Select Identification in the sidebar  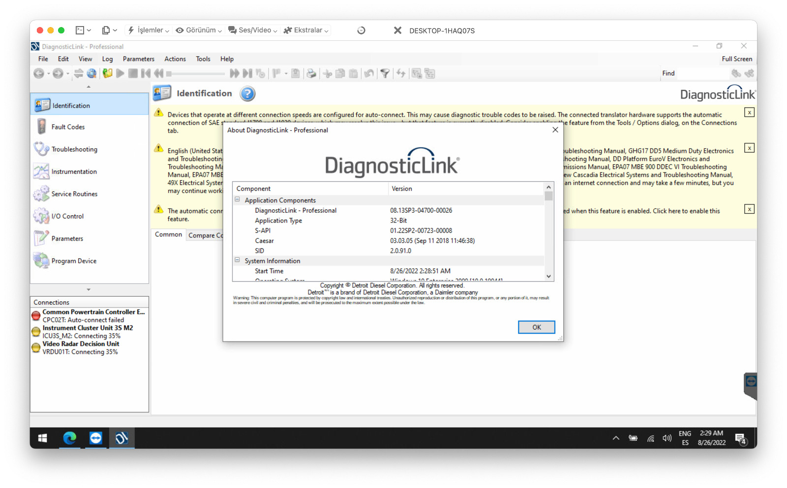90,105
